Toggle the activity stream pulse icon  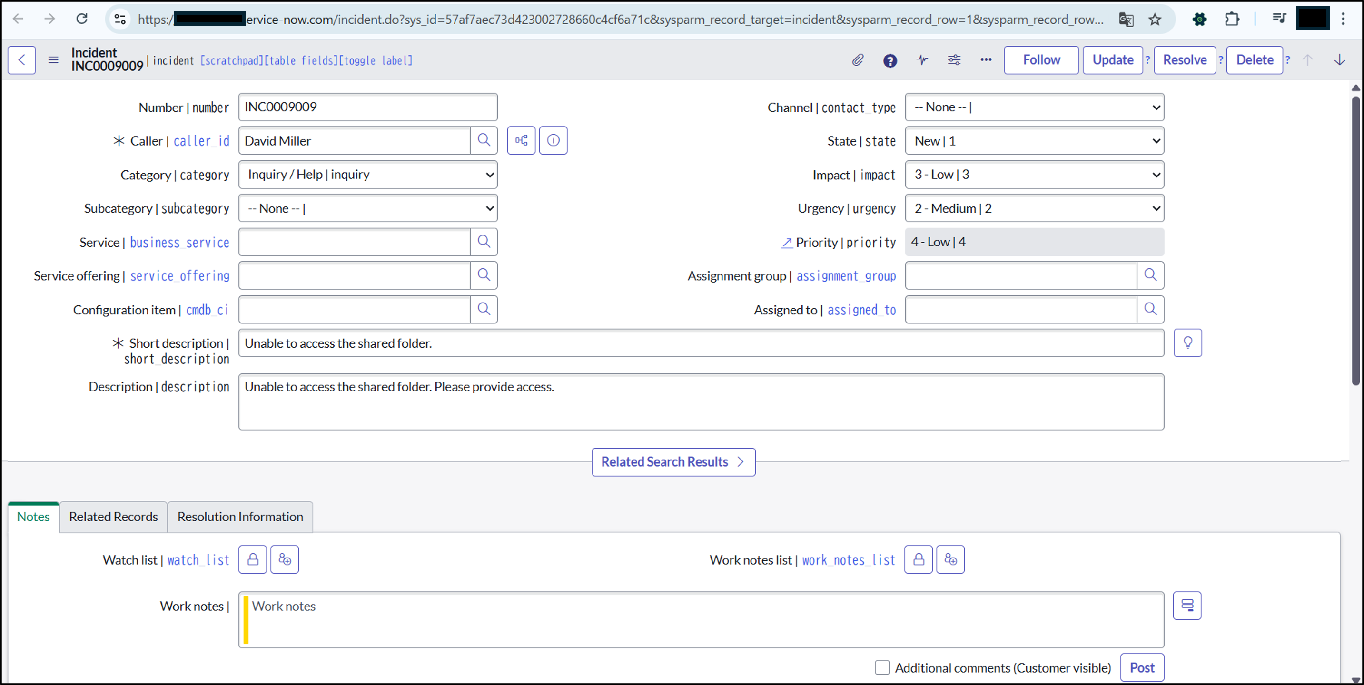point(922,60)
